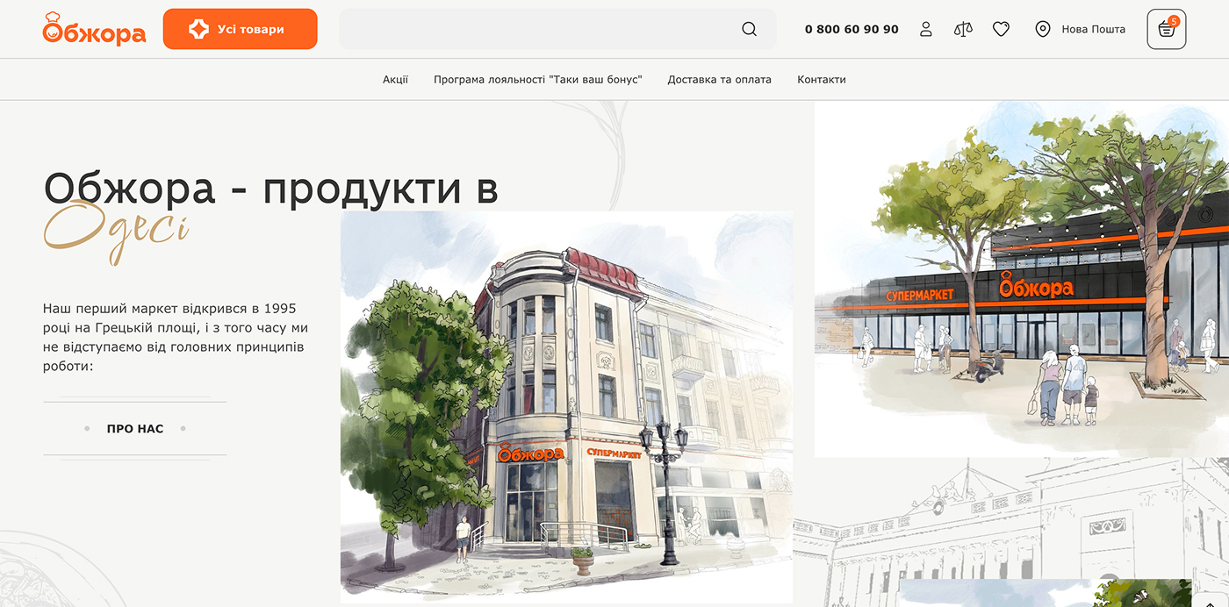Open the shopping basket with 5 items

(1166, 29)
